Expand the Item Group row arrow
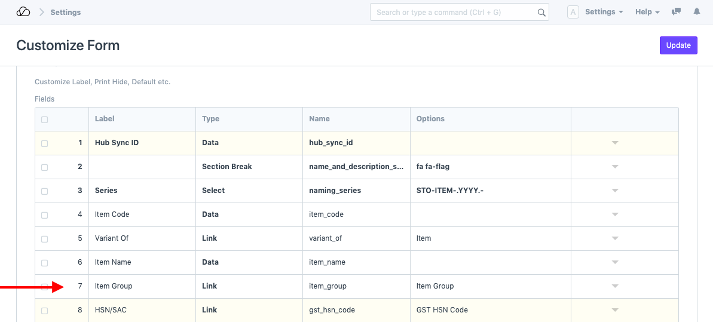 (615, 287)
